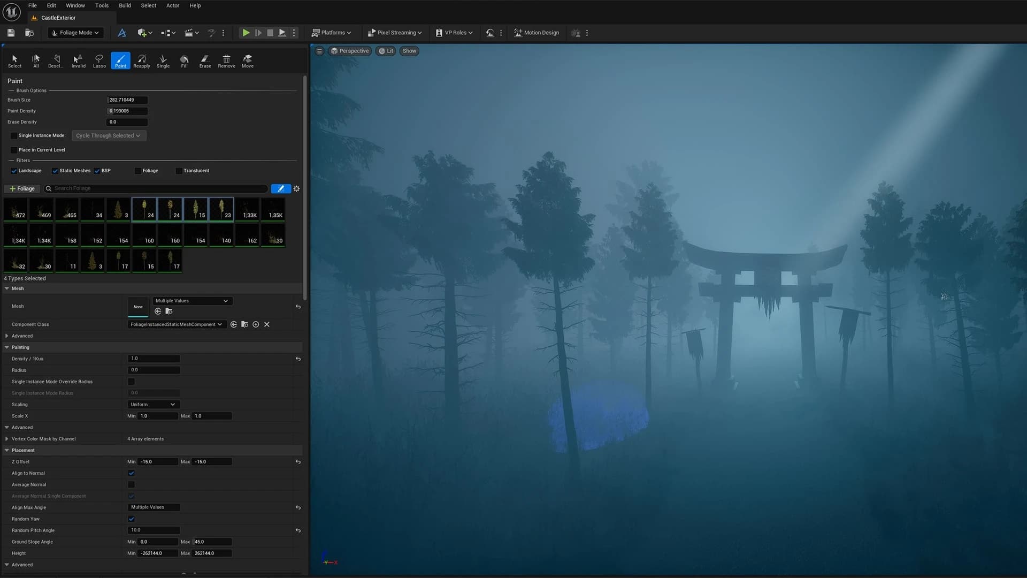This screenshot has width=1027, height=578.
Task: Open the Motion Design panel
Action: 537,33
